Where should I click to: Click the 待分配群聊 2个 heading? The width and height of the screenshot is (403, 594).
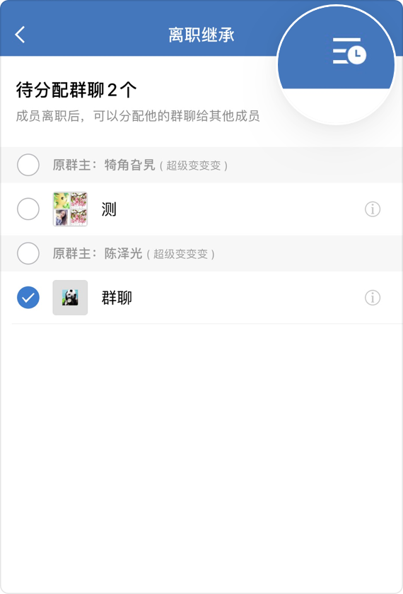pos(76,91)
